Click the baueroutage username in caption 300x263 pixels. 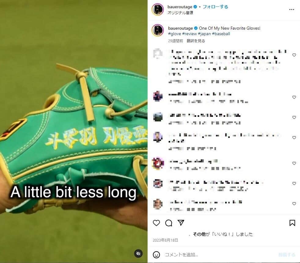pyautogui.click(x=181, y=28)
